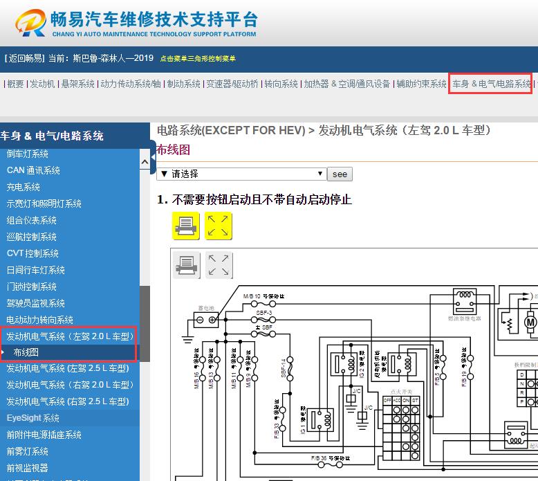The width and height of the screenshot is (538, 481).
Task: Open the 动力传动系统/轴 menu
Action: click(x=131, y=84)
